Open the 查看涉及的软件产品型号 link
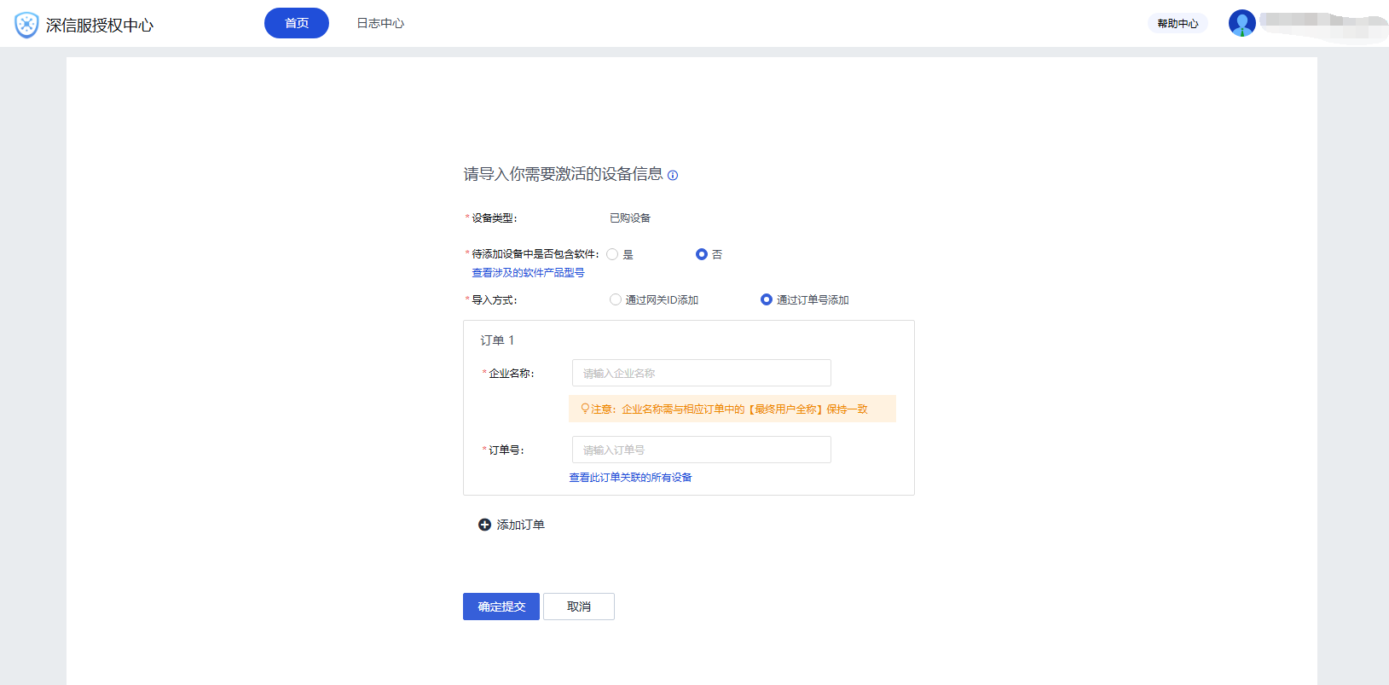This screenshot has width=1389, height=685. point(528,273)
